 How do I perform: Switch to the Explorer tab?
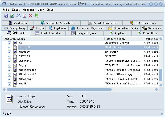(57, 28)
